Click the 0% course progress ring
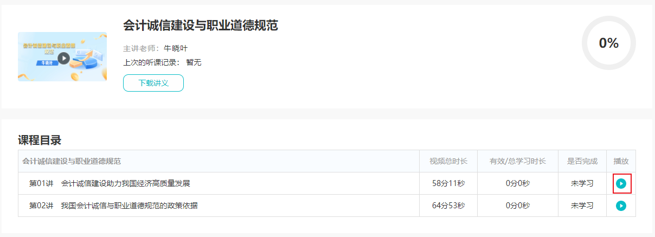The image size is (655, 237). point(608,43)
